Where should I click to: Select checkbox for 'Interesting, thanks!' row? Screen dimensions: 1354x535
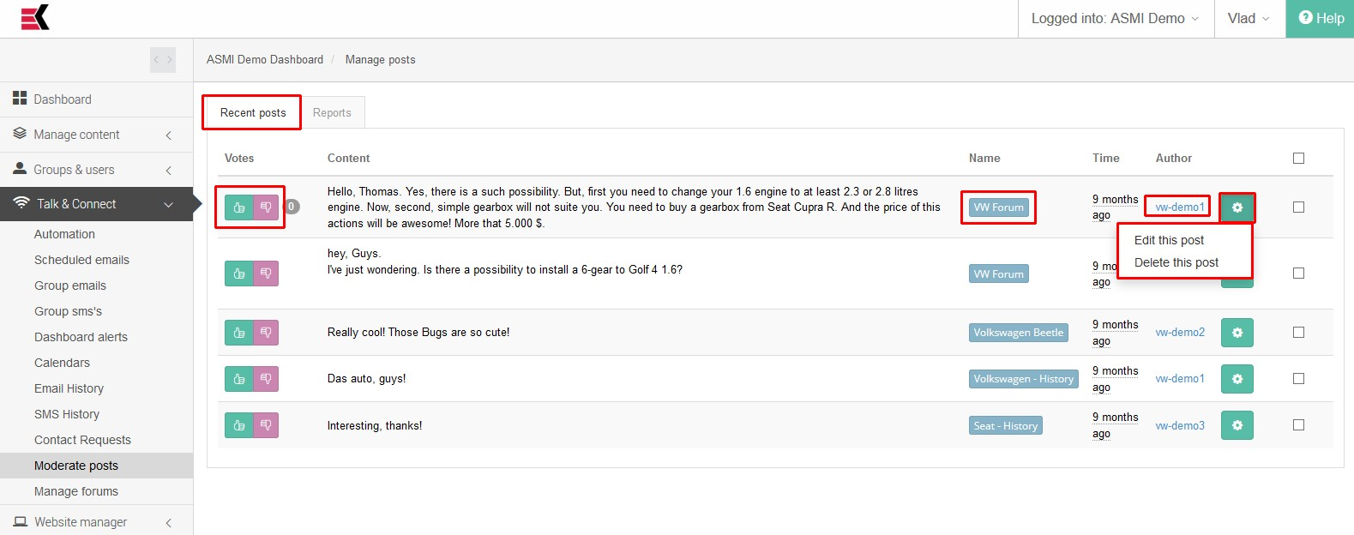[1298, 424]
